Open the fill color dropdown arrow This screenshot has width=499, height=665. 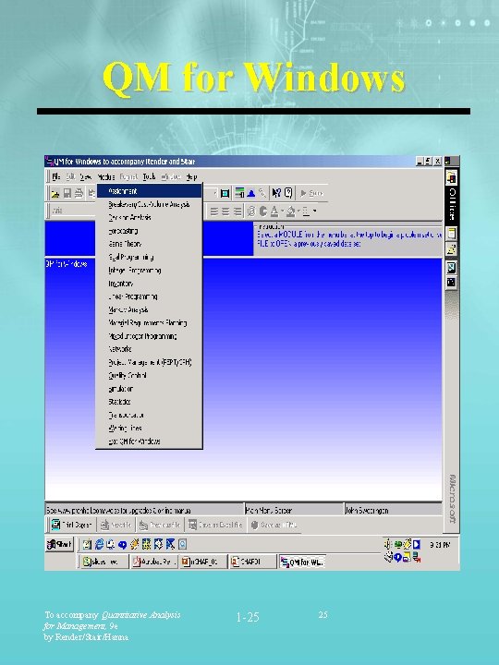pyautogui.click(x=298, y=211)
